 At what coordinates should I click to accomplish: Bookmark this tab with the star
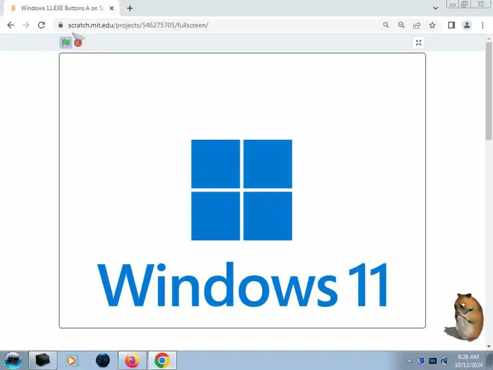[432, 25]
